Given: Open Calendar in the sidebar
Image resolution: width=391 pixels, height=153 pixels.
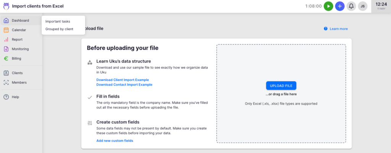Looking at the screenshot, I should [x=19, y=30].
